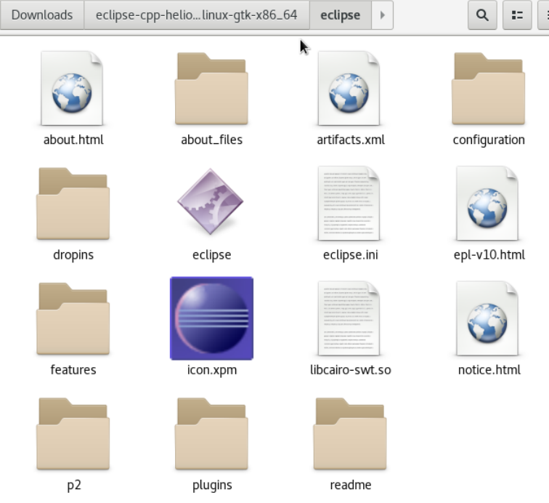Screen dimensions: 549x503
Task: Select the eclipse.ini text file icon
Action: (349, 204)
